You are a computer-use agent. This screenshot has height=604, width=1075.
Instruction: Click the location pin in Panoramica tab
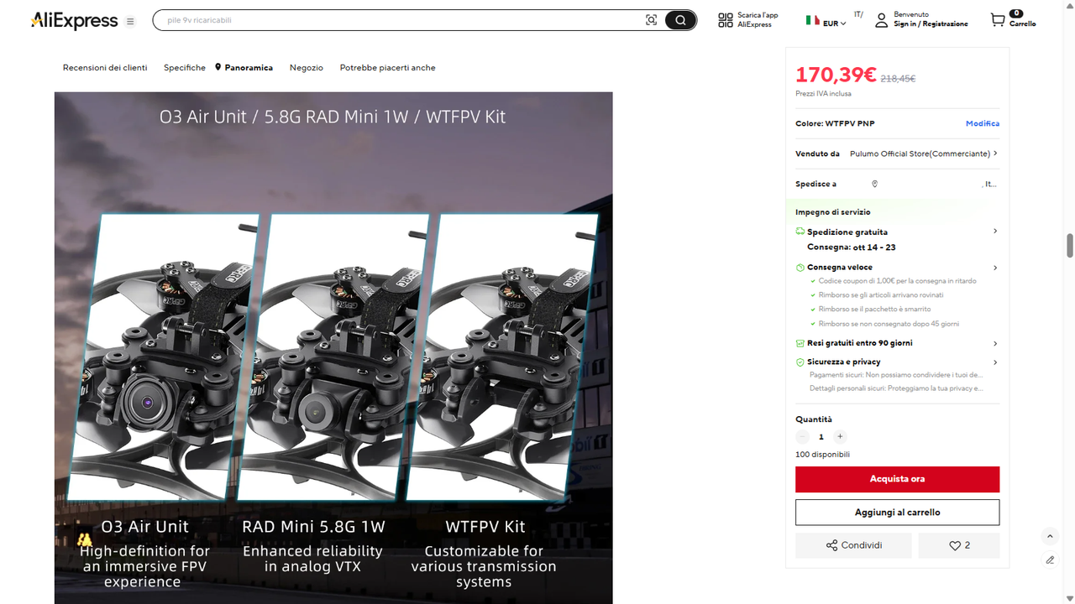click(x=218, y=67)
